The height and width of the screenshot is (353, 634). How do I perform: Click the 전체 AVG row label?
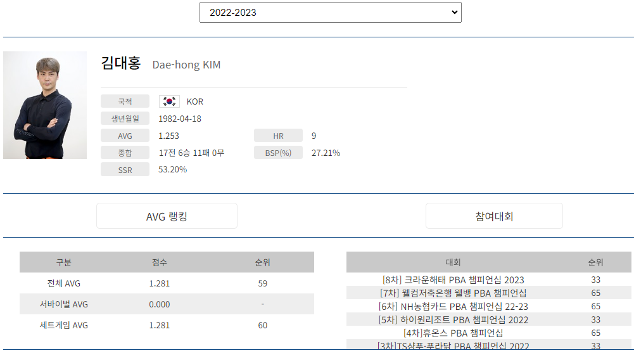click(x=63, y=283)
